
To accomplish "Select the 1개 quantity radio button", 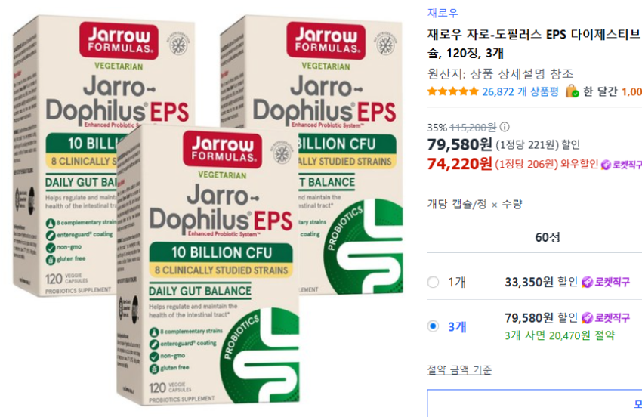I will pos(433,282).
